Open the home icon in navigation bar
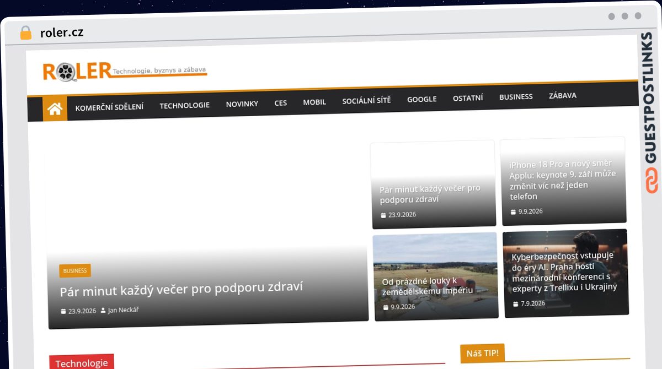Viewport: 662px width, 369px height. click(x=55, y=109)
